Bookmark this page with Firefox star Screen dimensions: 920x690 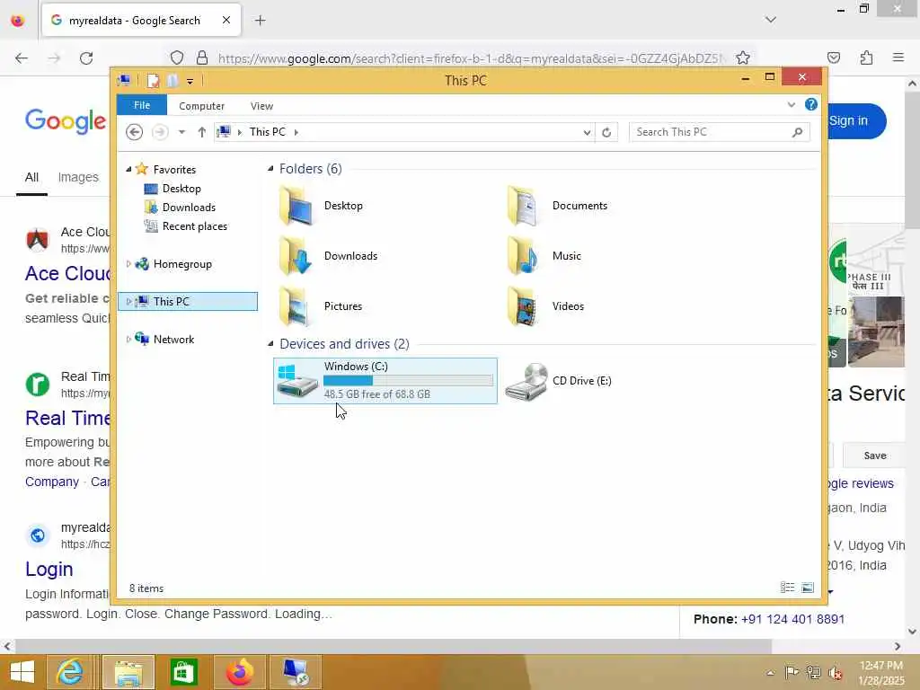[743, 57]
